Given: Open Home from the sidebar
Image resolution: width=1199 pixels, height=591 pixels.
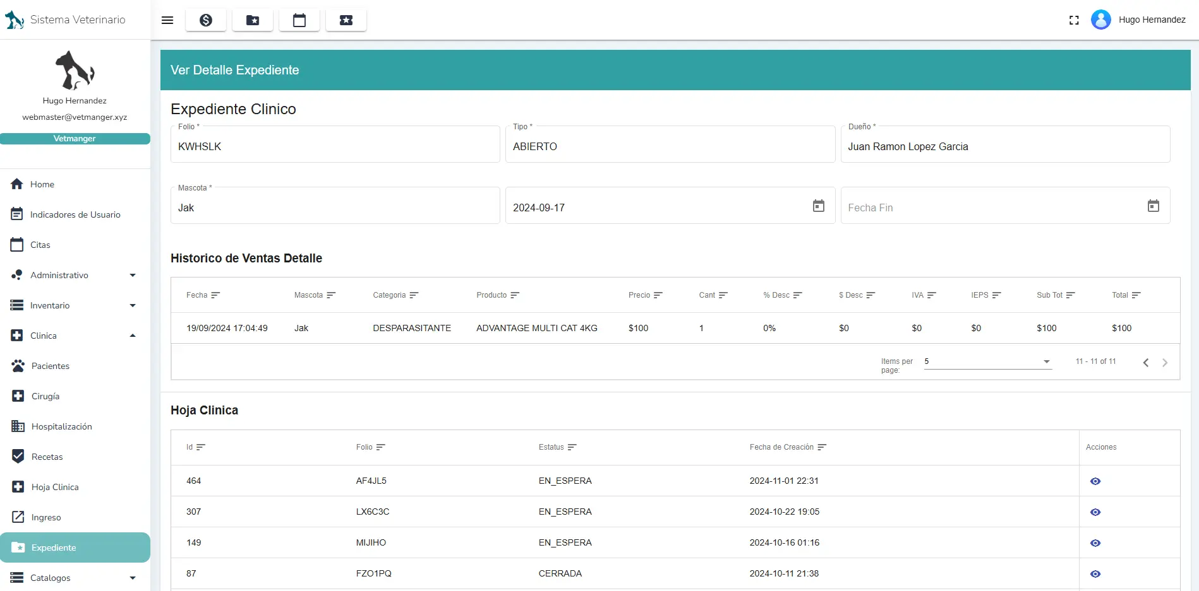Looking at the screenshot, I should click(75, 184).
